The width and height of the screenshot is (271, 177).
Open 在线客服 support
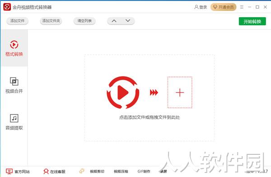point(54,172)
